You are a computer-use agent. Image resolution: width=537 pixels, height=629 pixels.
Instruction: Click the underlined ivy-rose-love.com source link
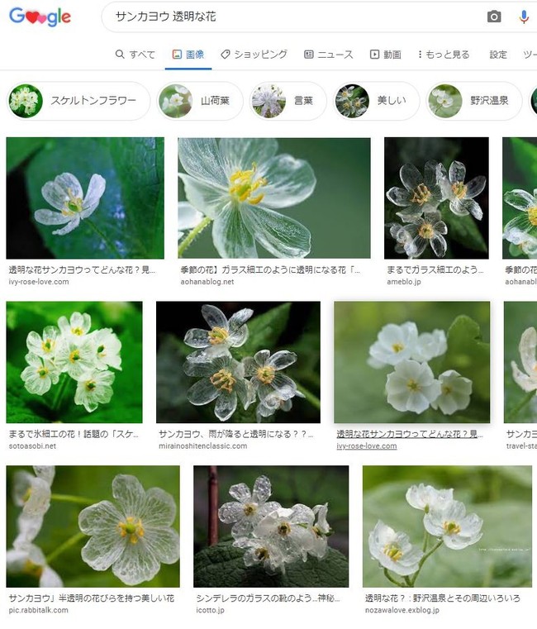pos(367,446)
